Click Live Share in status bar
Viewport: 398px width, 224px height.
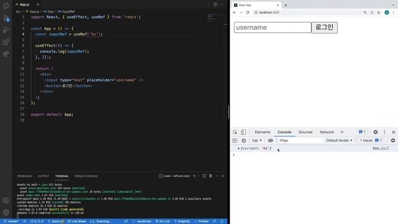[x=77, y=222]
